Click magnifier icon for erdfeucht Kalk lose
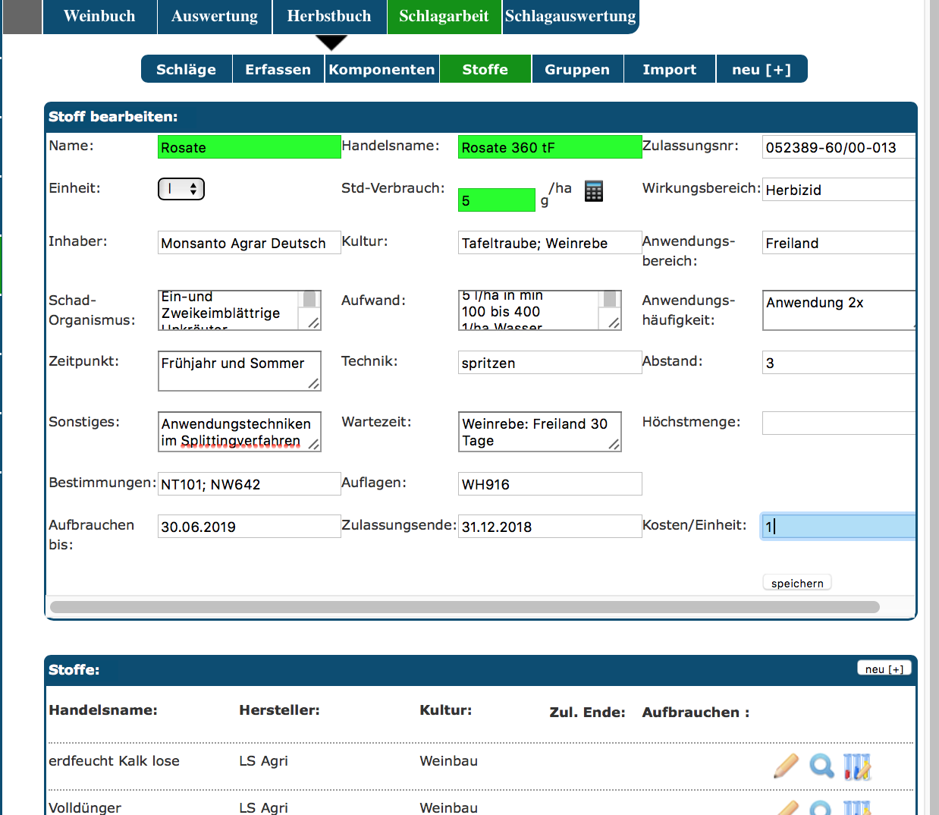The height and width of the screenshot is (815, 939). tap(821, 766)
